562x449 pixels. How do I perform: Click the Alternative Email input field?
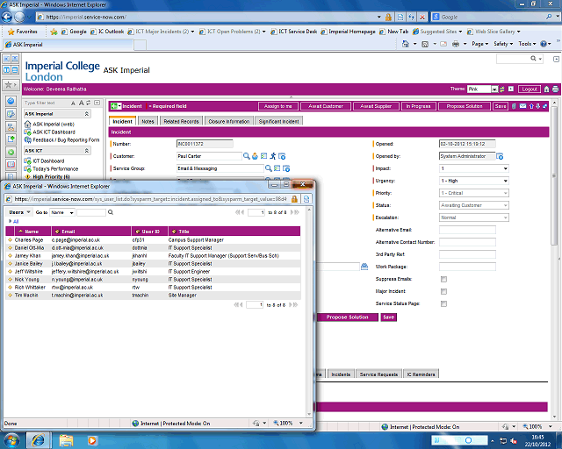point(467,230)
